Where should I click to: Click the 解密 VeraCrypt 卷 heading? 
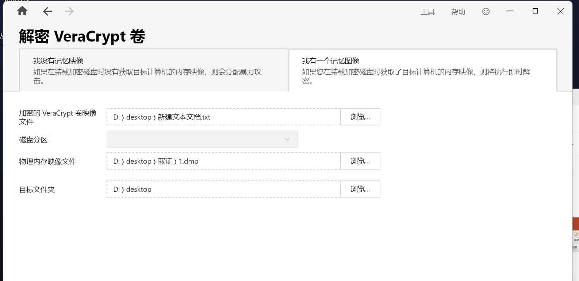[82, 36]
